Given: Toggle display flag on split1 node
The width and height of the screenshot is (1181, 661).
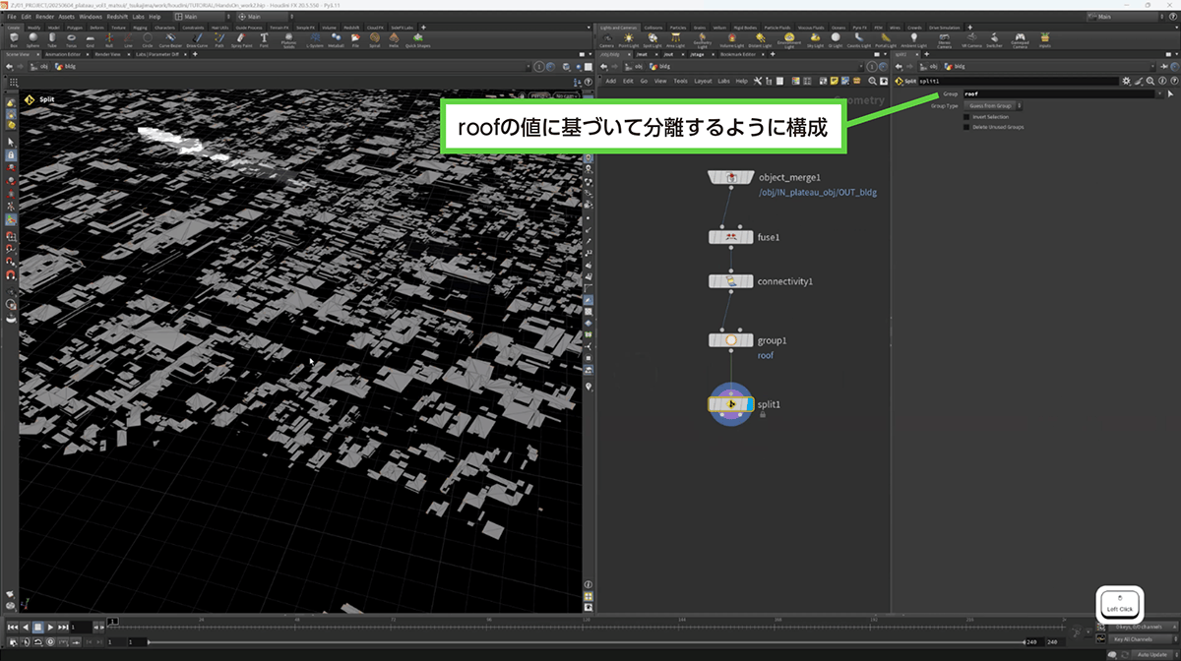Looking at the screenshot, I should (750, 404).
